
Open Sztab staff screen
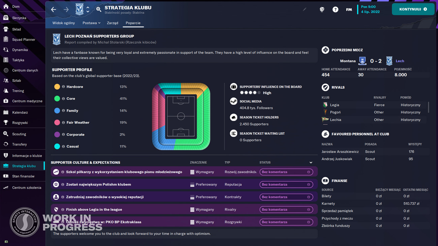coord(17,80)
